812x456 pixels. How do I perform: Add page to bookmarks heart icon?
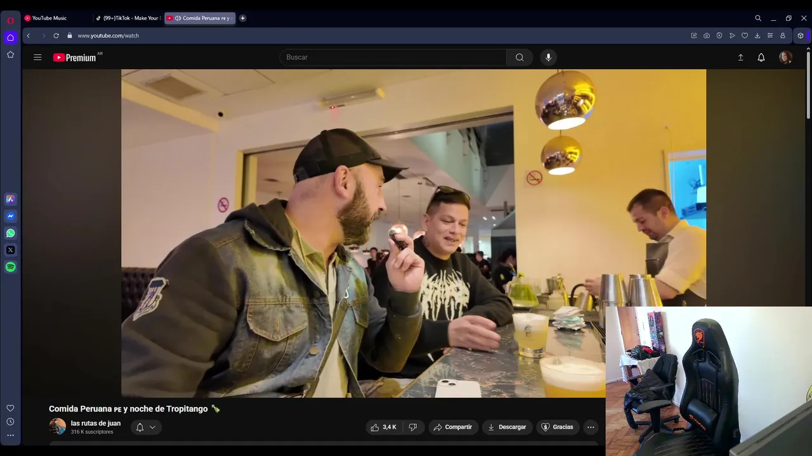pos(745,35)
